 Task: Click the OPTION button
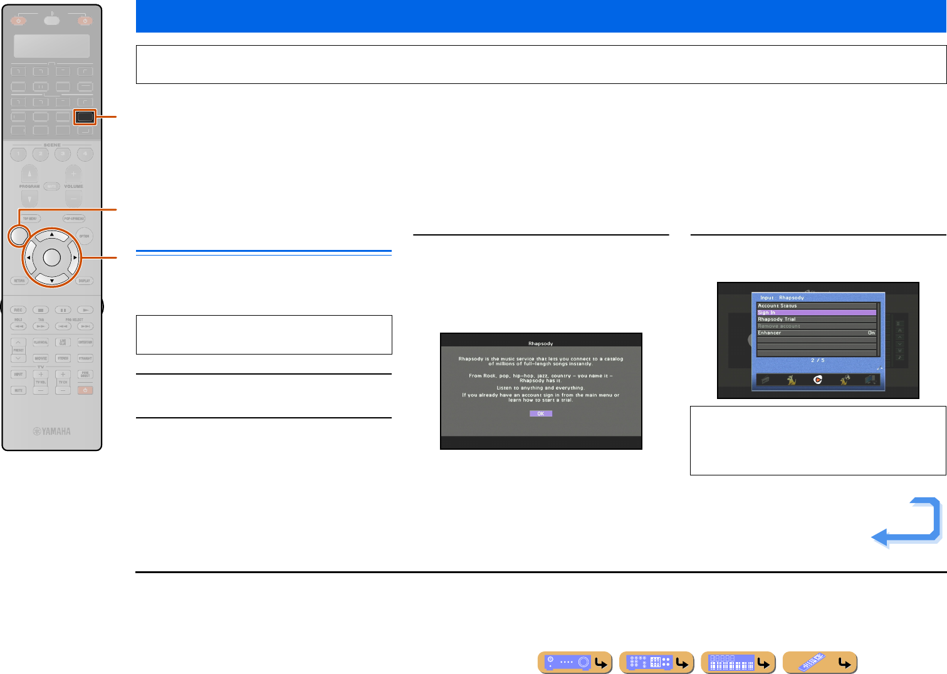(85, 236)
